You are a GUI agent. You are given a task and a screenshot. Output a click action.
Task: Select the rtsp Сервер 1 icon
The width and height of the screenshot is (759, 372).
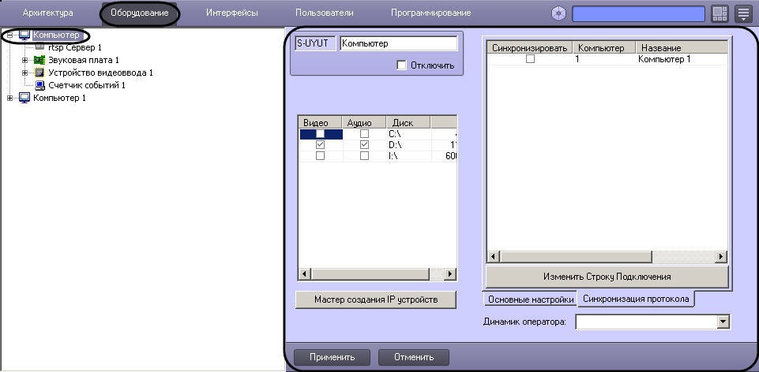[40, 47]
